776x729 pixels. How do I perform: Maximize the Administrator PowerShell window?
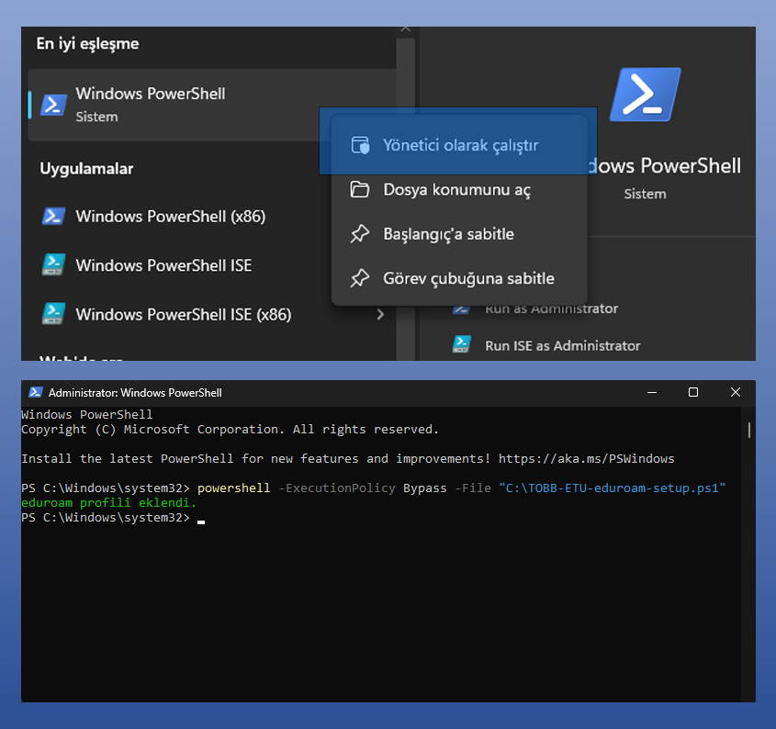click(693, 392)
